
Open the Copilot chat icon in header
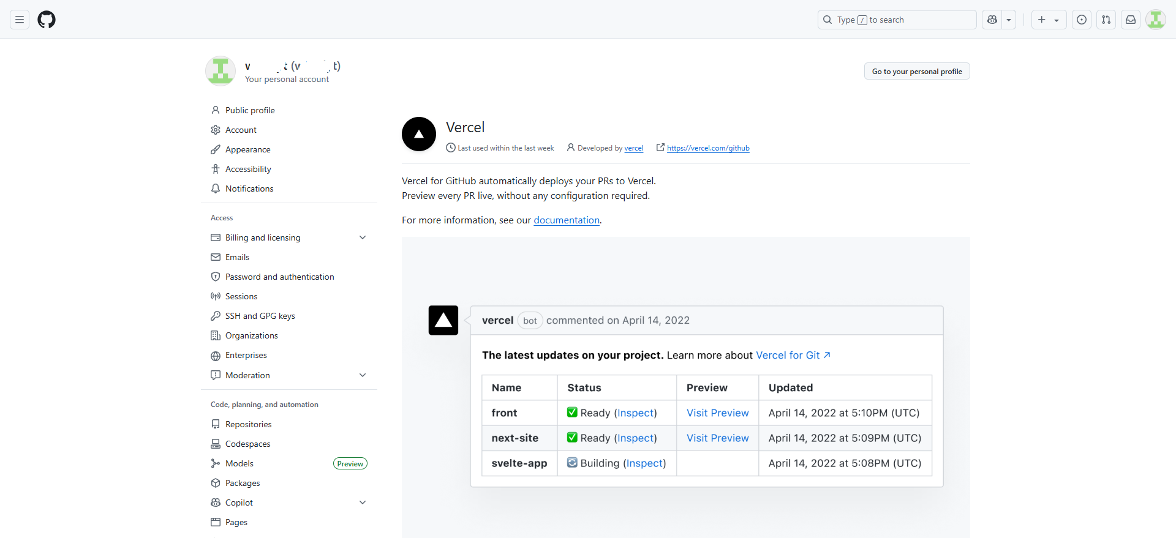tap(992, 20)
